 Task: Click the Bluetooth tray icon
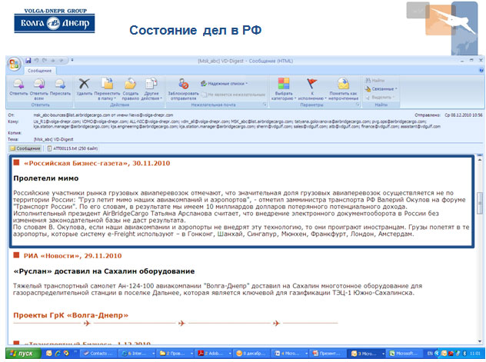pos(464,354)
